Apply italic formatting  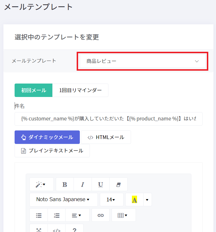83,185
